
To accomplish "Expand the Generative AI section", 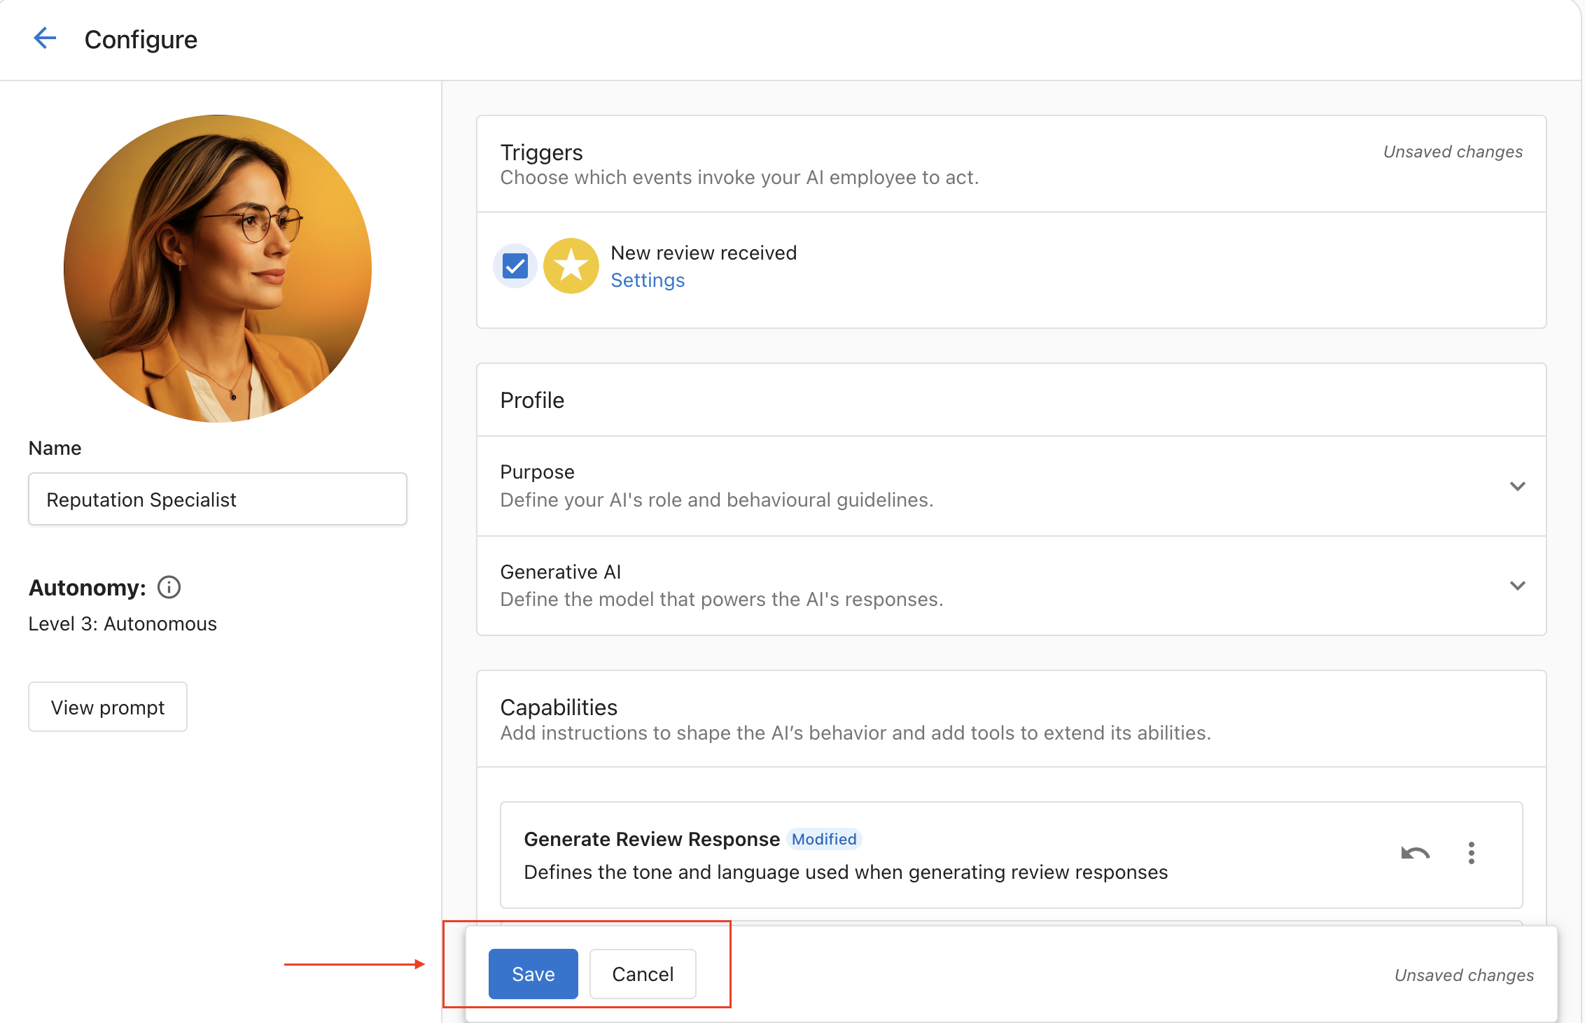I will [1518, 586].
